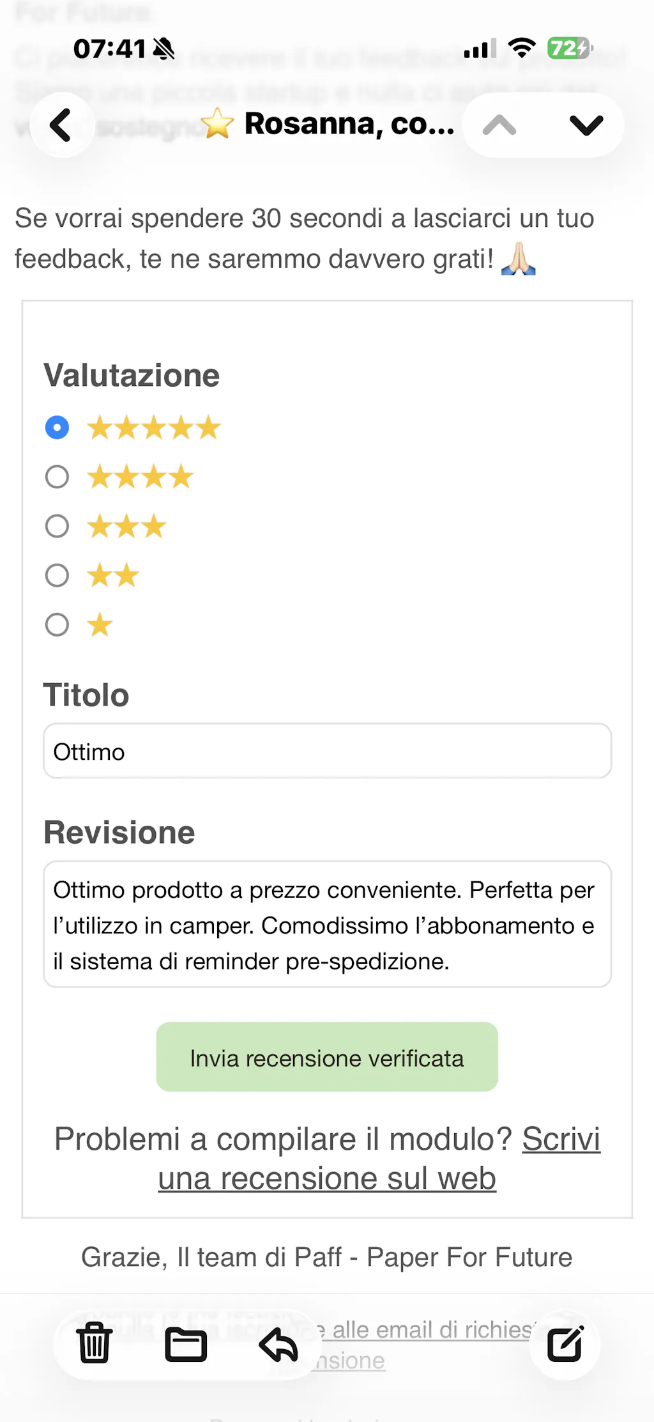Open 'Scrivi una recensione sul web' link

[327, 1178]
